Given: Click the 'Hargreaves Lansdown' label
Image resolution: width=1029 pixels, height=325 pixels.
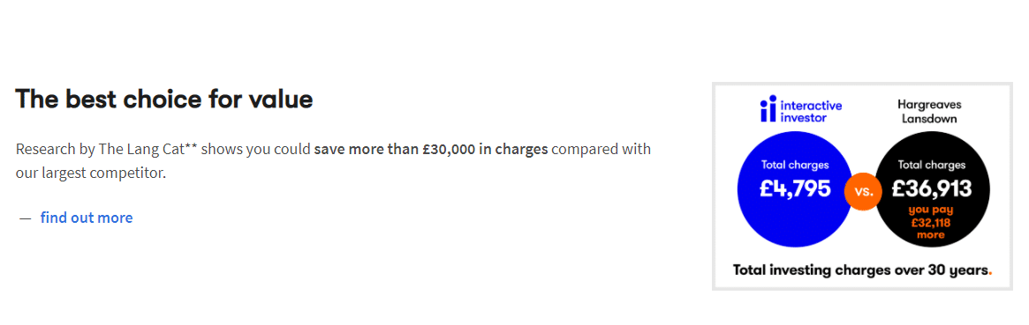Looking at the screenshot, I should click(928, 111).
